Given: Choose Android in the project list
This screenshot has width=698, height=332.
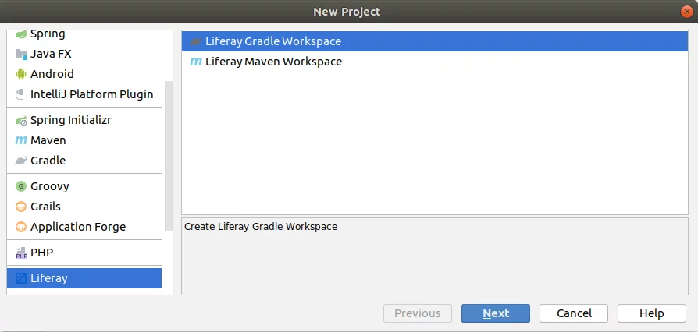Looking at the screenshot, I should (x=84, y=74).
